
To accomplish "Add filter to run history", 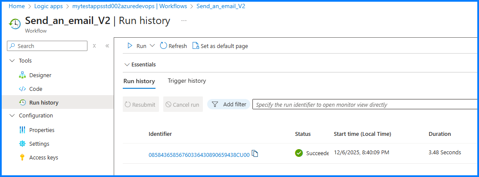I will coord(229,104).
